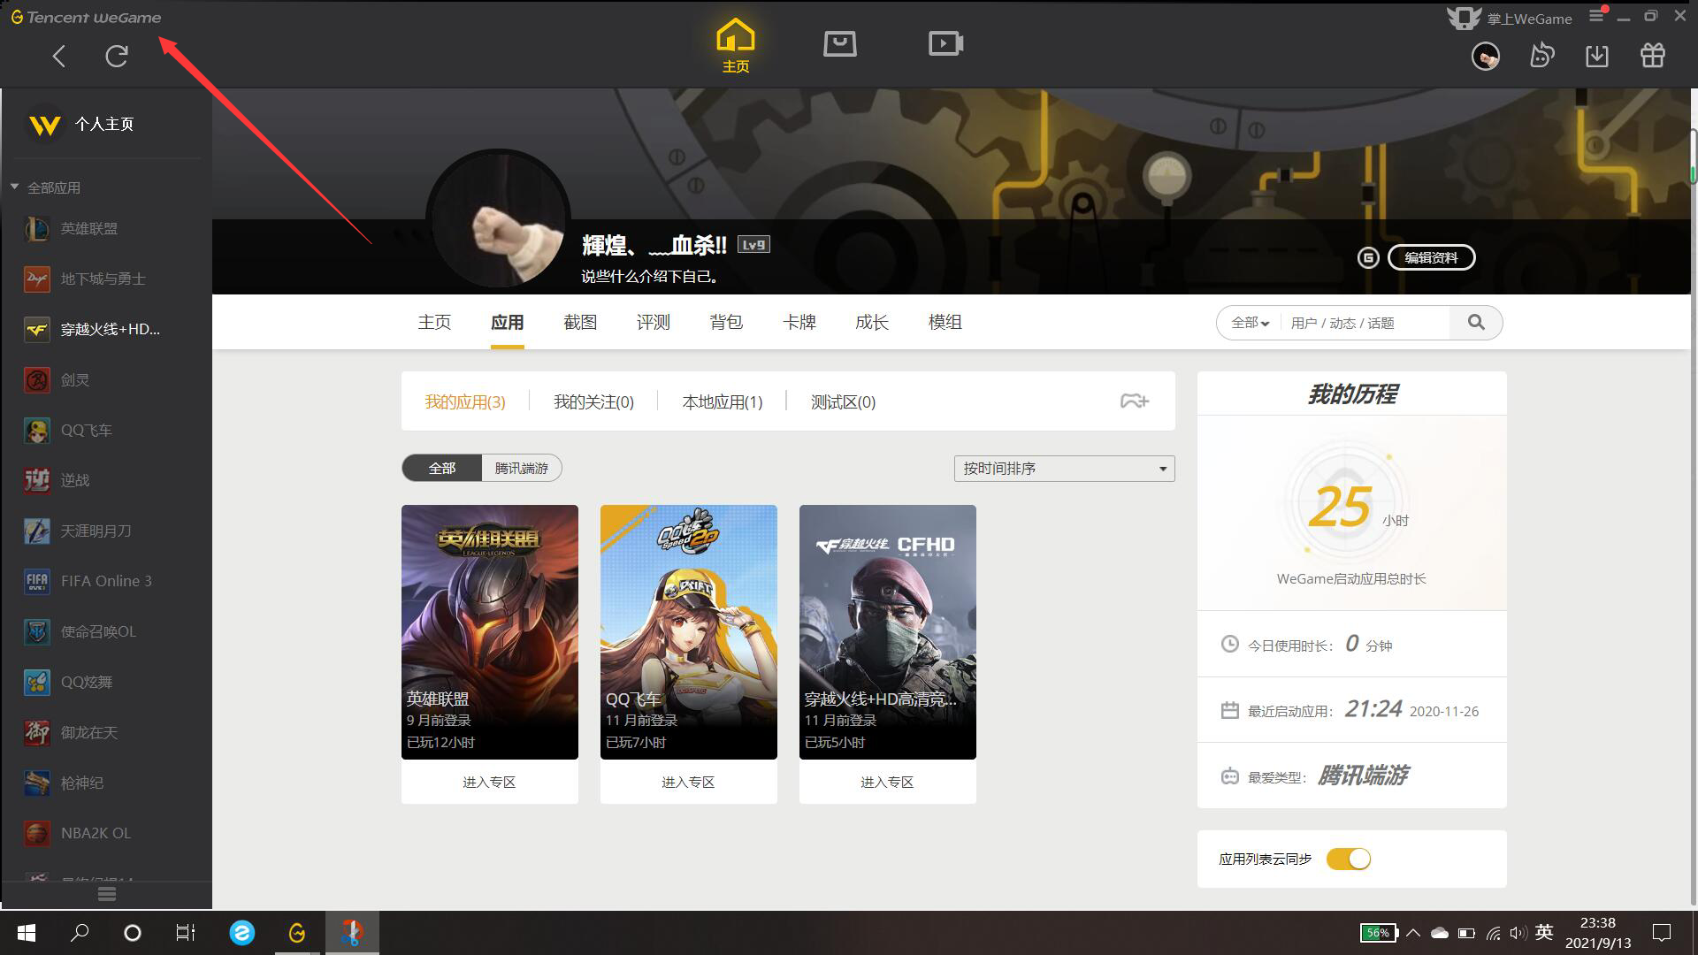Switch to the 模组 tab

tap(945, 323)
